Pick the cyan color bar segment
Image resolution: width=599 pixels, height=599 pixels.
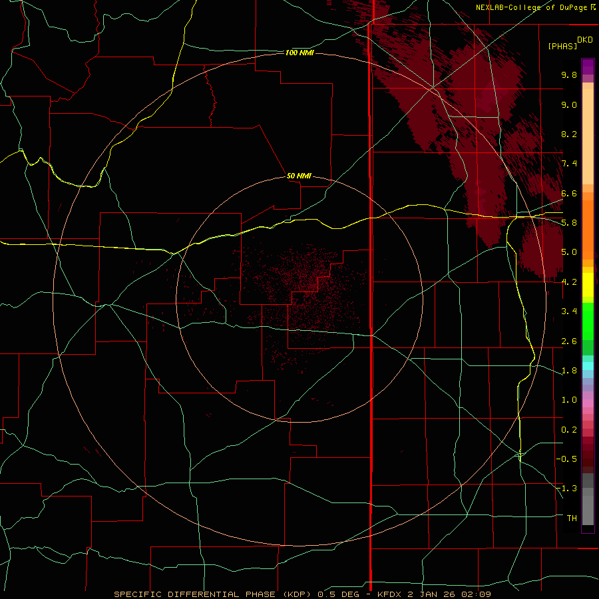pyautogui.click(x=588, y=366)
